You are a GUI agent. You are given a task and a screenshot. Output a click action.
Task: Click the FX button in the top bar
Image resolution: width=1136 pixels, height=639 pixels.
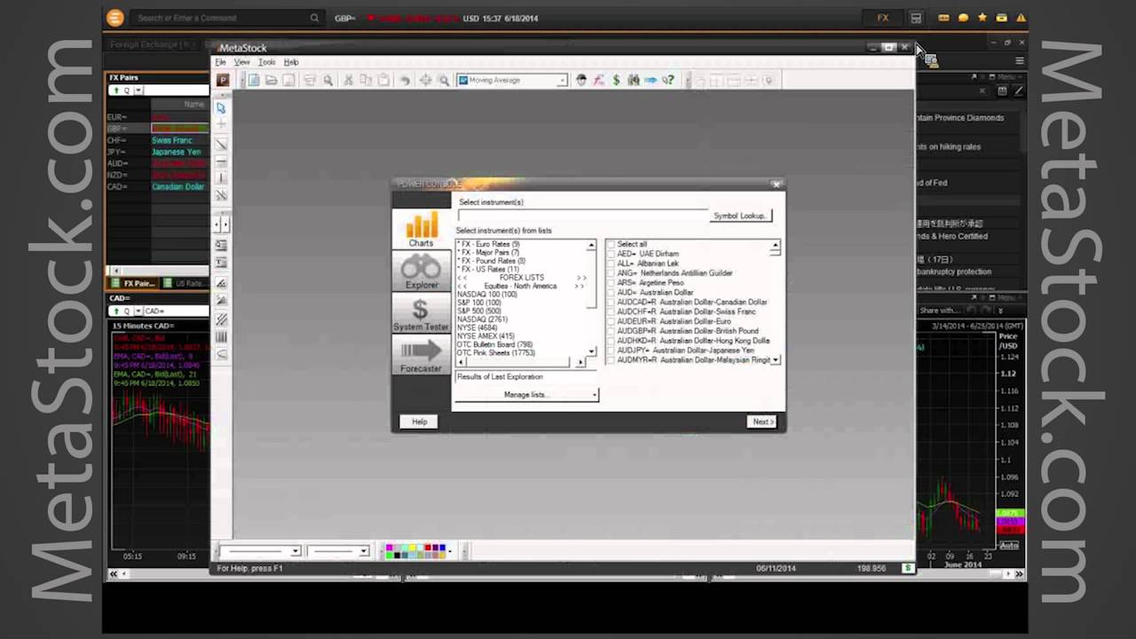[883, 18]
